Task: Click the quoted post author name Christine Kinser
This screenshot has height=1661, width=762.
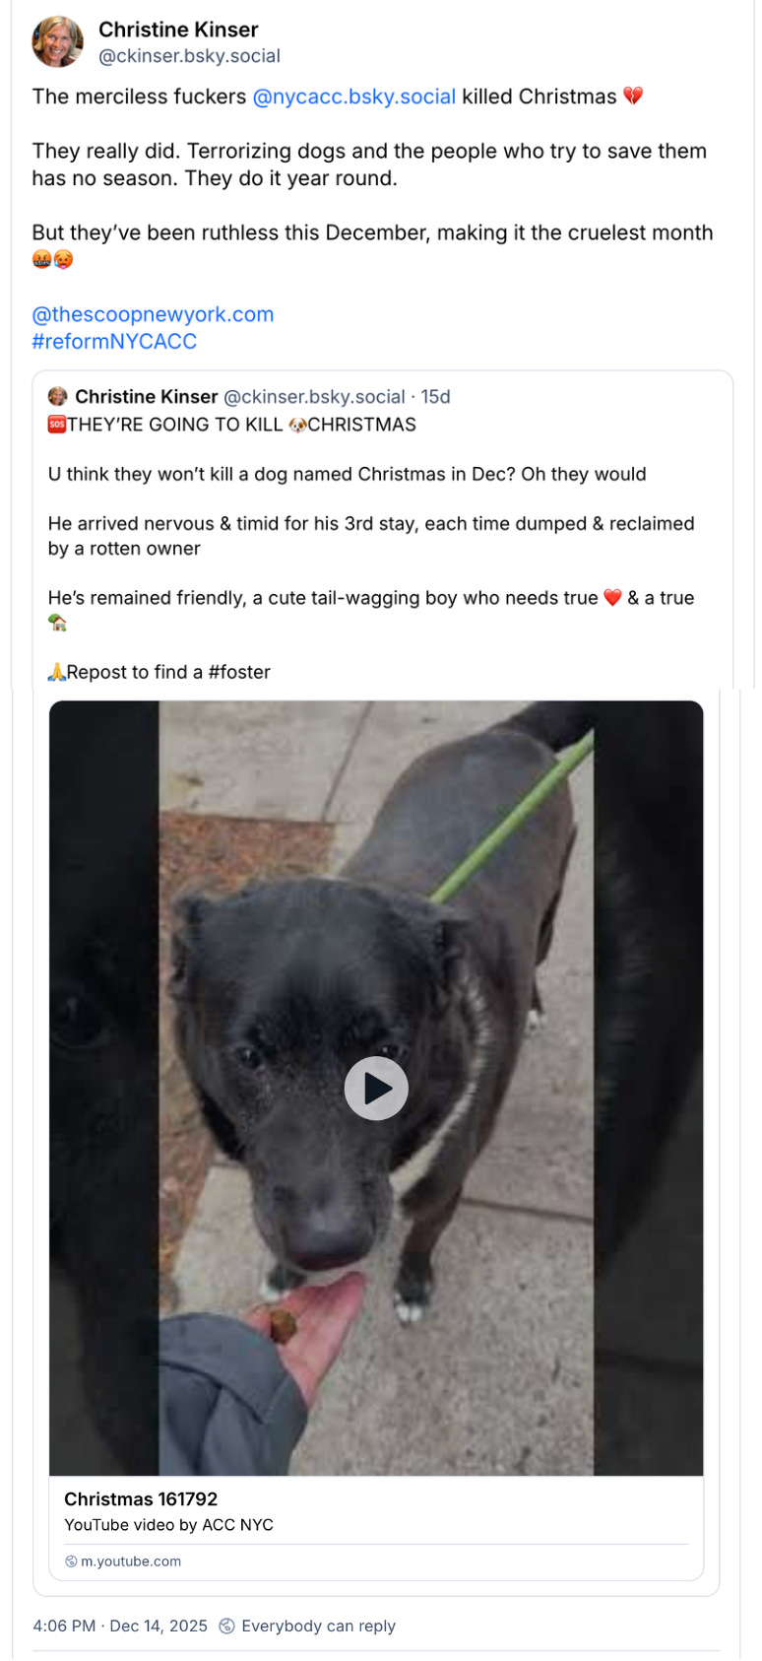Action: click(x=147, y=396)
